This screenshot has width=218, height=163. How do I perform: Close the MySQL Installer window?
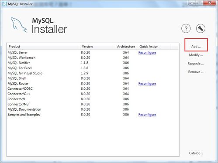[x=210, y=3]
